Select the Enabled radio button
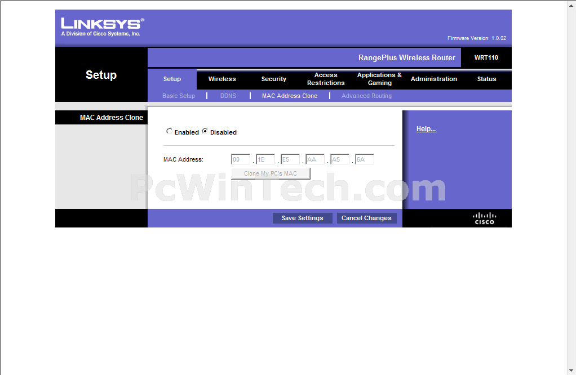The height and width of the screenshot is (375, 576). click(x=169, y=131)
